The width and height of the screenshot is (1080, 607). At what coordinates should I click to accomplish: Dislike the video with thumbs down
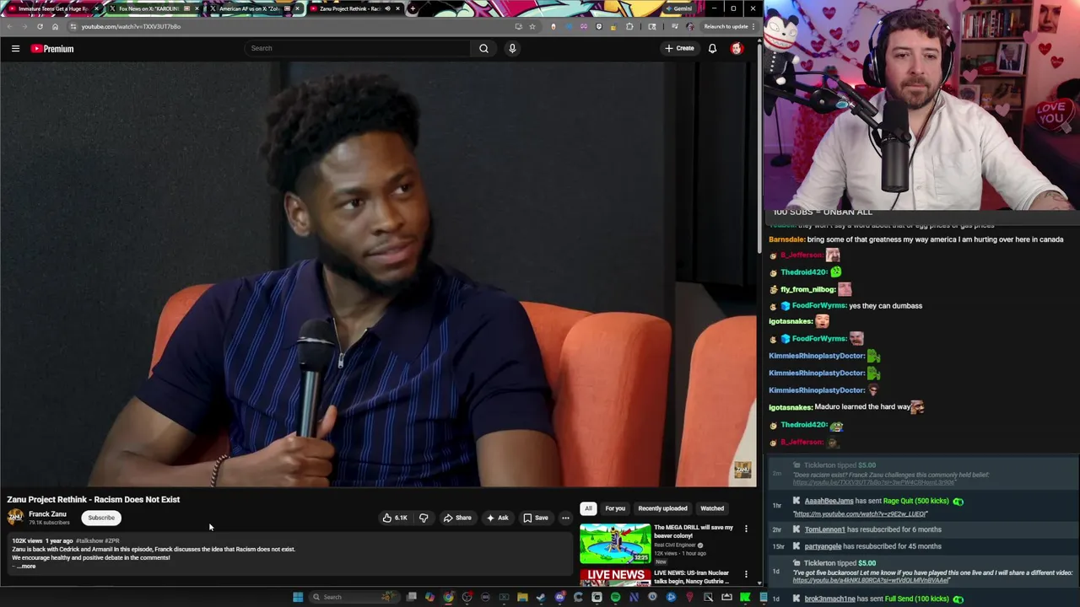tap(424, 518)
